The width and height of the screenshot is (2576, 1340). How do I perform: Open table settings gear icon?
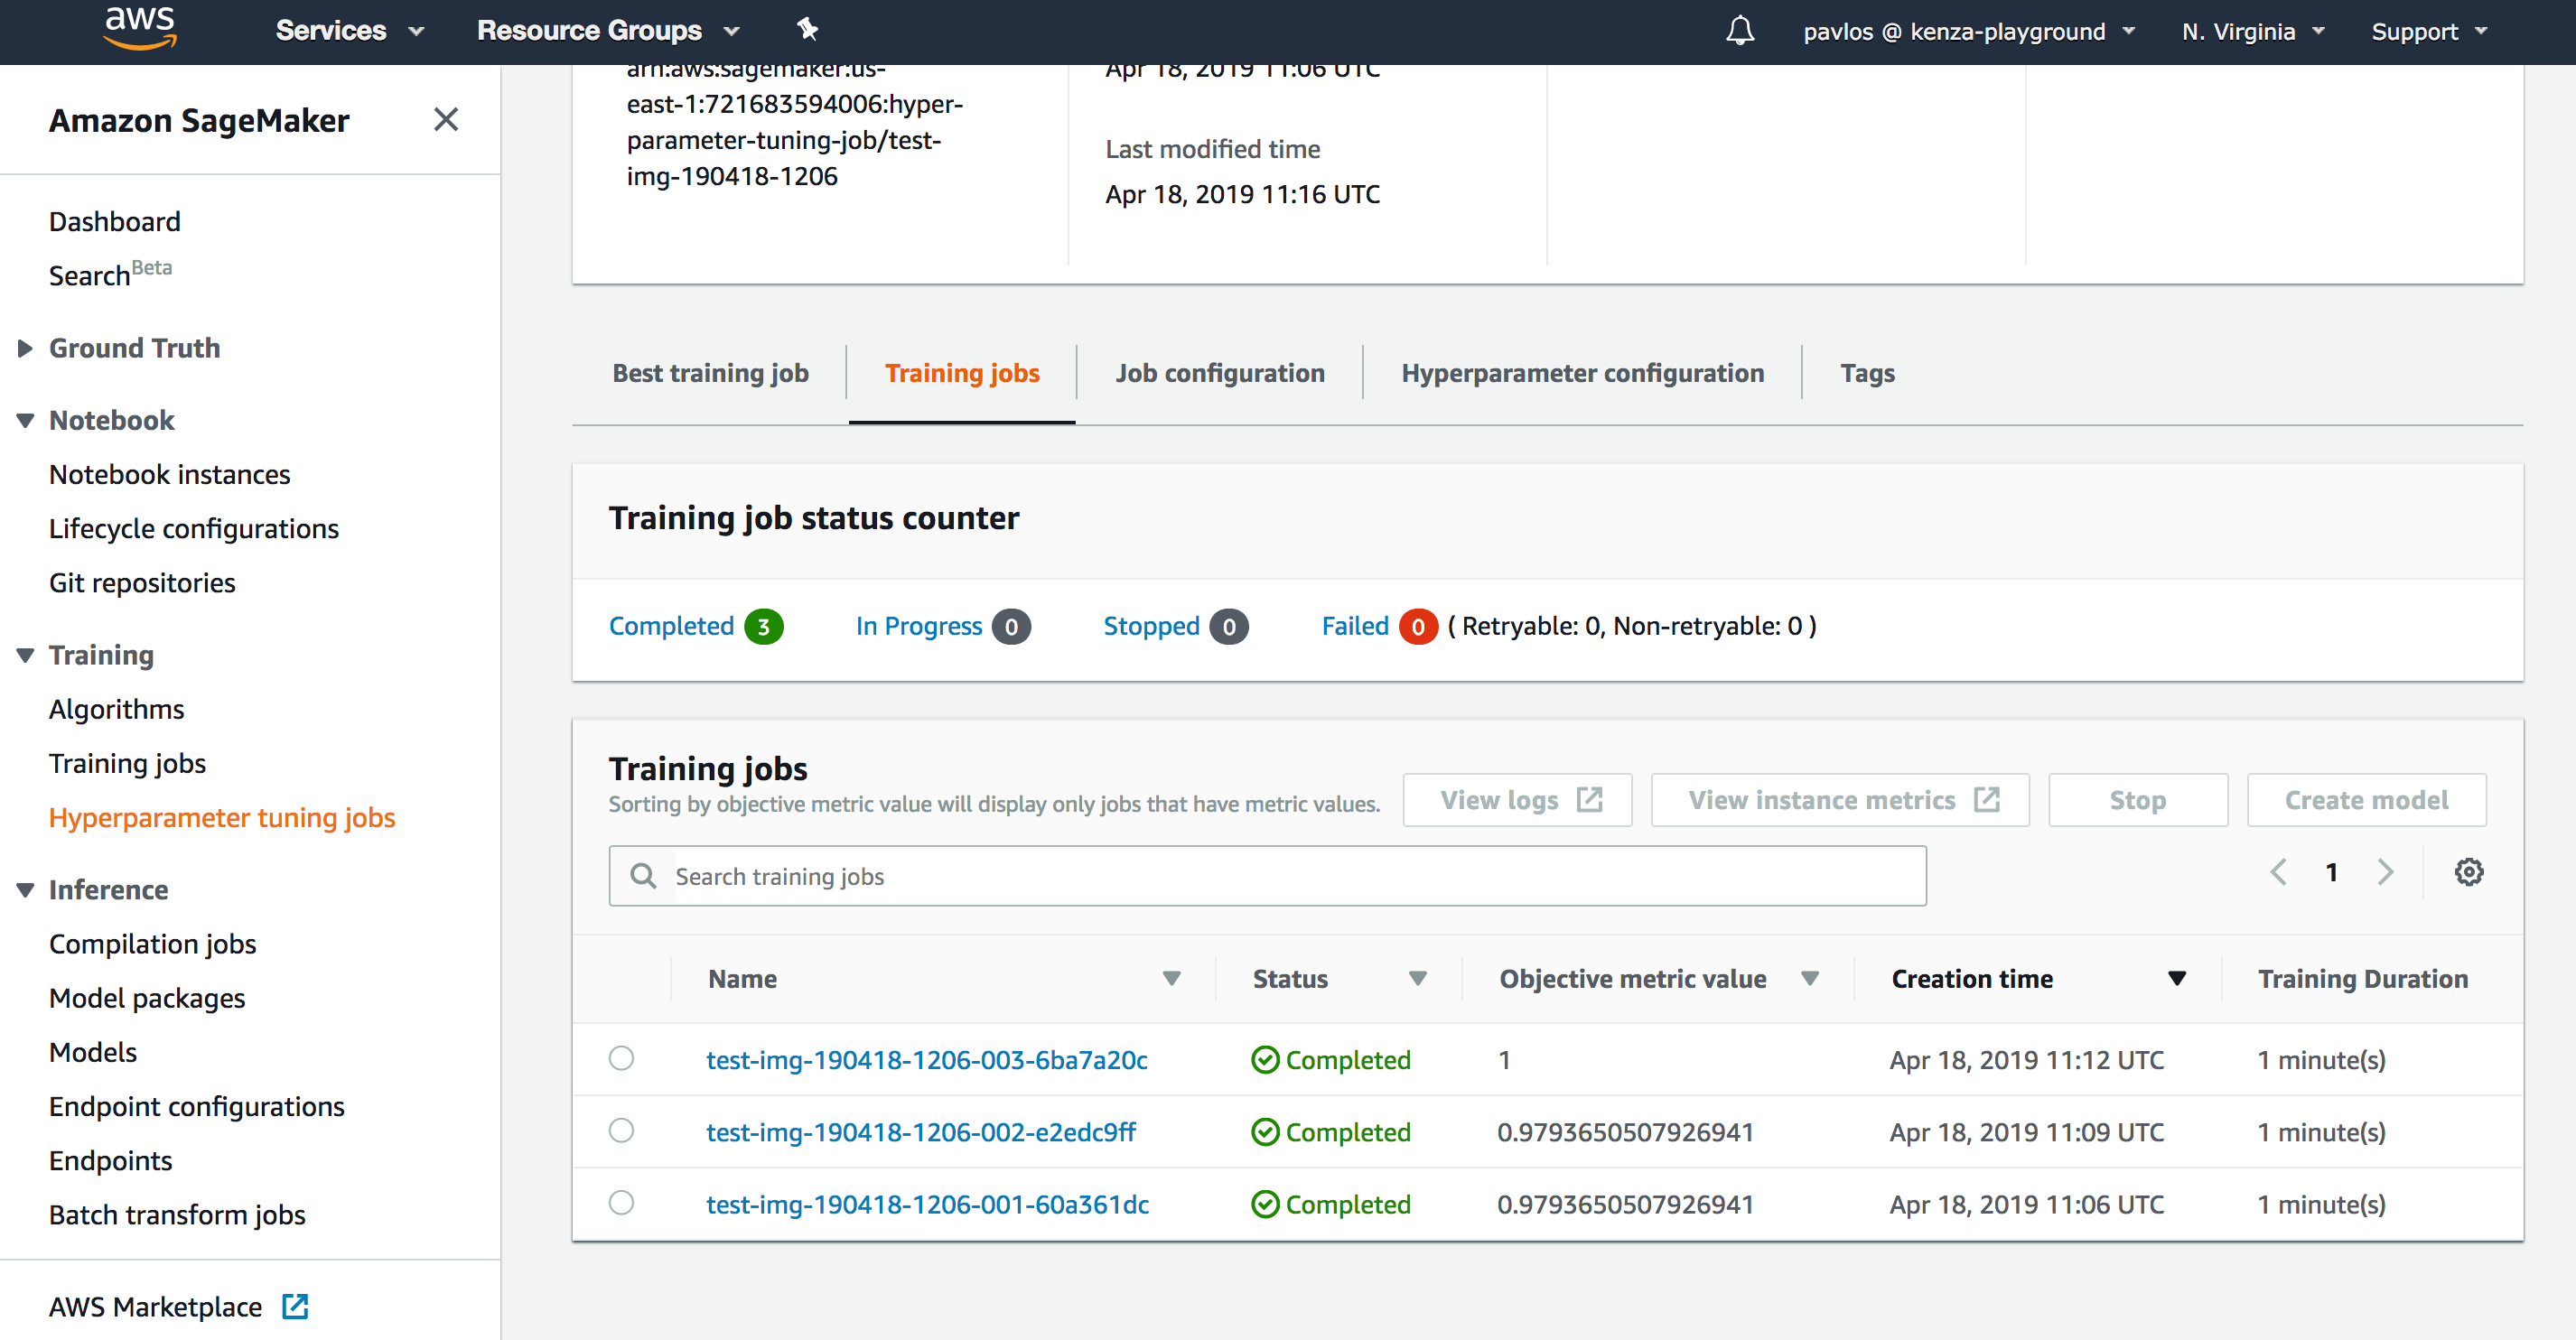[2468, 872]
